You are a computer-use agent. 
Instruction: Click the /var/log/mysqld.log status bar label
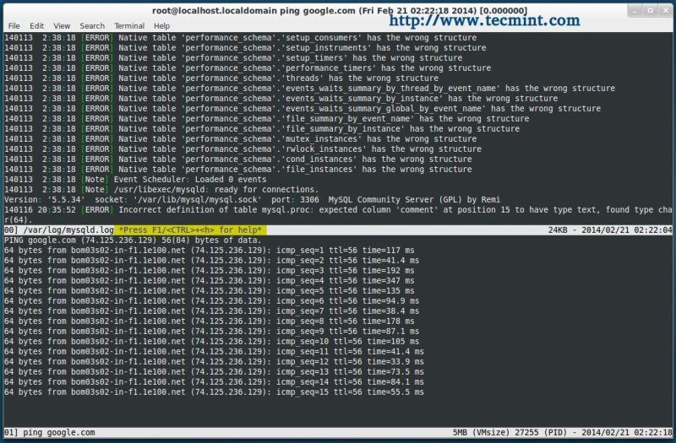coord(68,230)
